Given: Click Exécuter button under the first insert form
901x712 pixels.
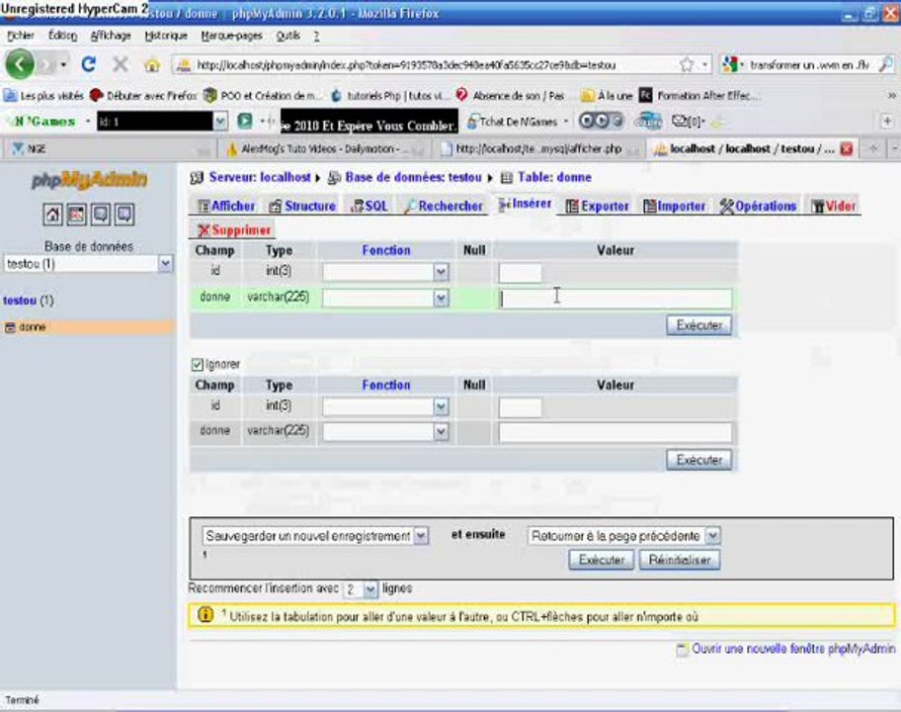Looking at the screenshot, I should 699,325.
